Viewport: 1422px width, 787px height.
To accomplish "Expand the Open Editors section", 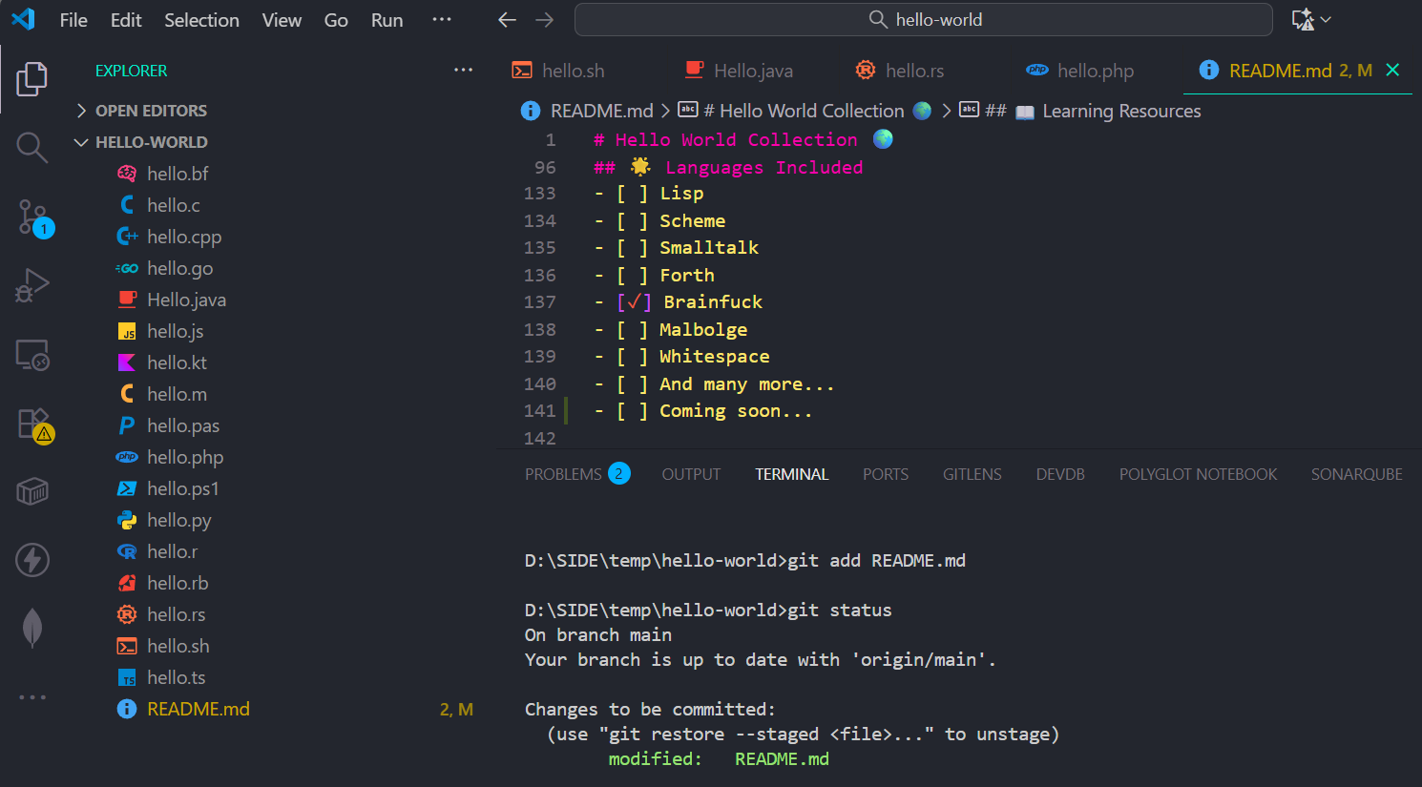I will click(x=151, y=111).
